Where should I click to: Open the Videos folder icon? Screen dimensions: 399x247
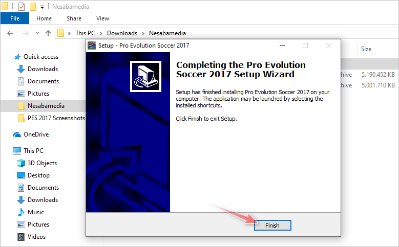21,237
